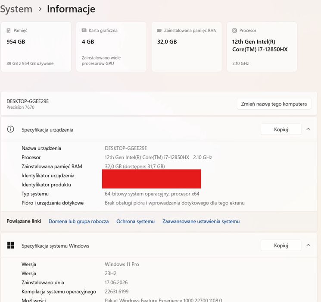Open the Karta graficzna 4 GB card
The image size is (321, 302).
click(x=111, y=47)
